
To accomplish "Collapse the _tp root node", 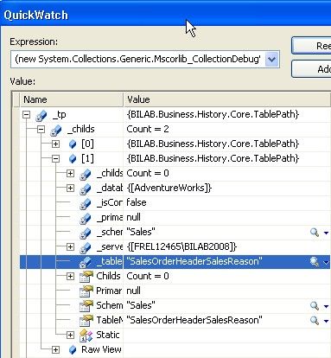I will pyautogui.click(x=27, y=114).
